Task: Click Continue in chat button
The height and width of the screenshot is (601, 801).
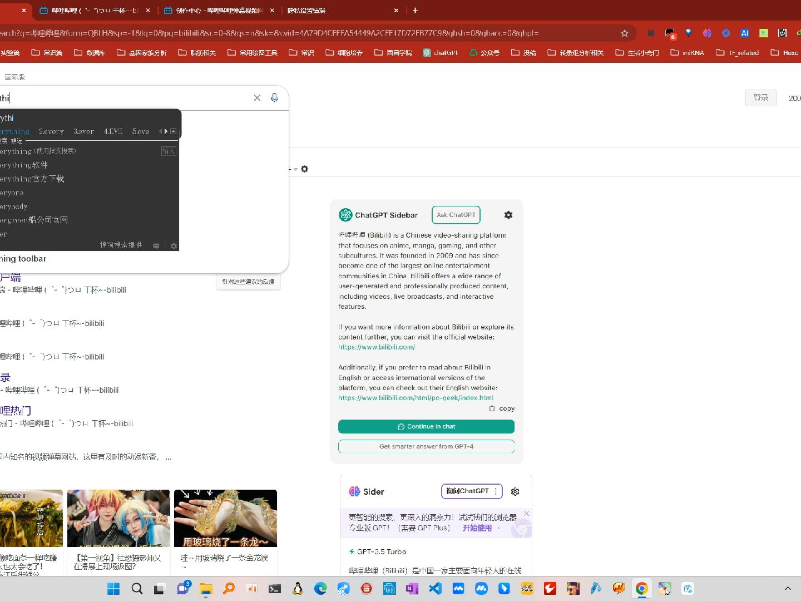Action: [x=426, y=426]
